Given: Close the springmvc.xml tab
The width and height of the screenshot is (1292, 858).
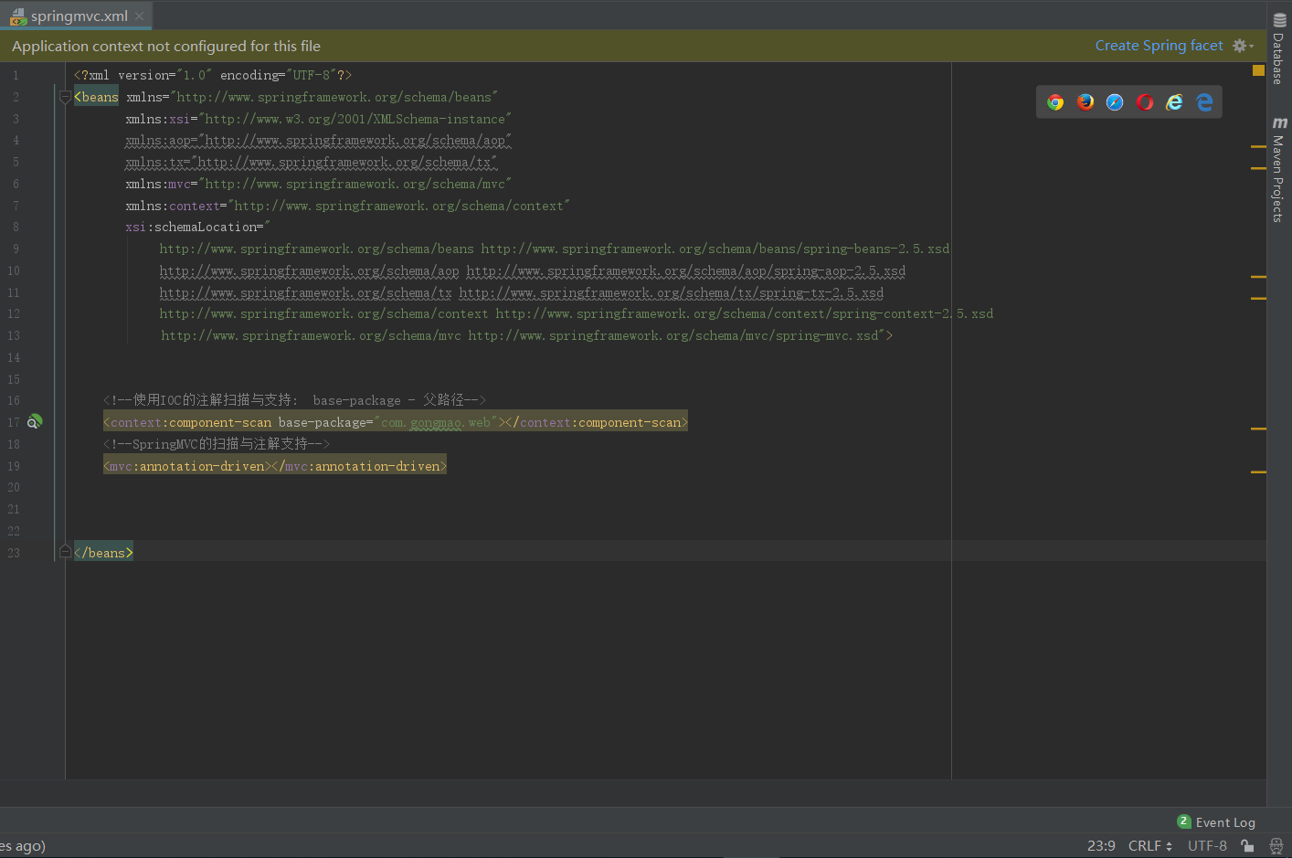Looking at the screenshot, I should coord(139,16).
